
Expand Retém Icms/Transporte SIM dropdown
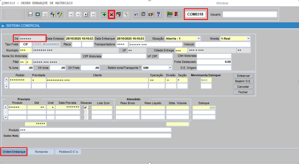pyautogui.click(x=170, y=68)
